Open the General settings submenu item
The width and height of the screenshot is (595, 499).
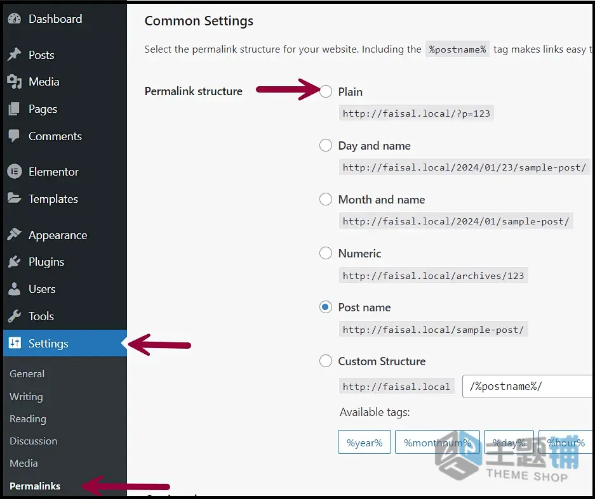point(27,374)
